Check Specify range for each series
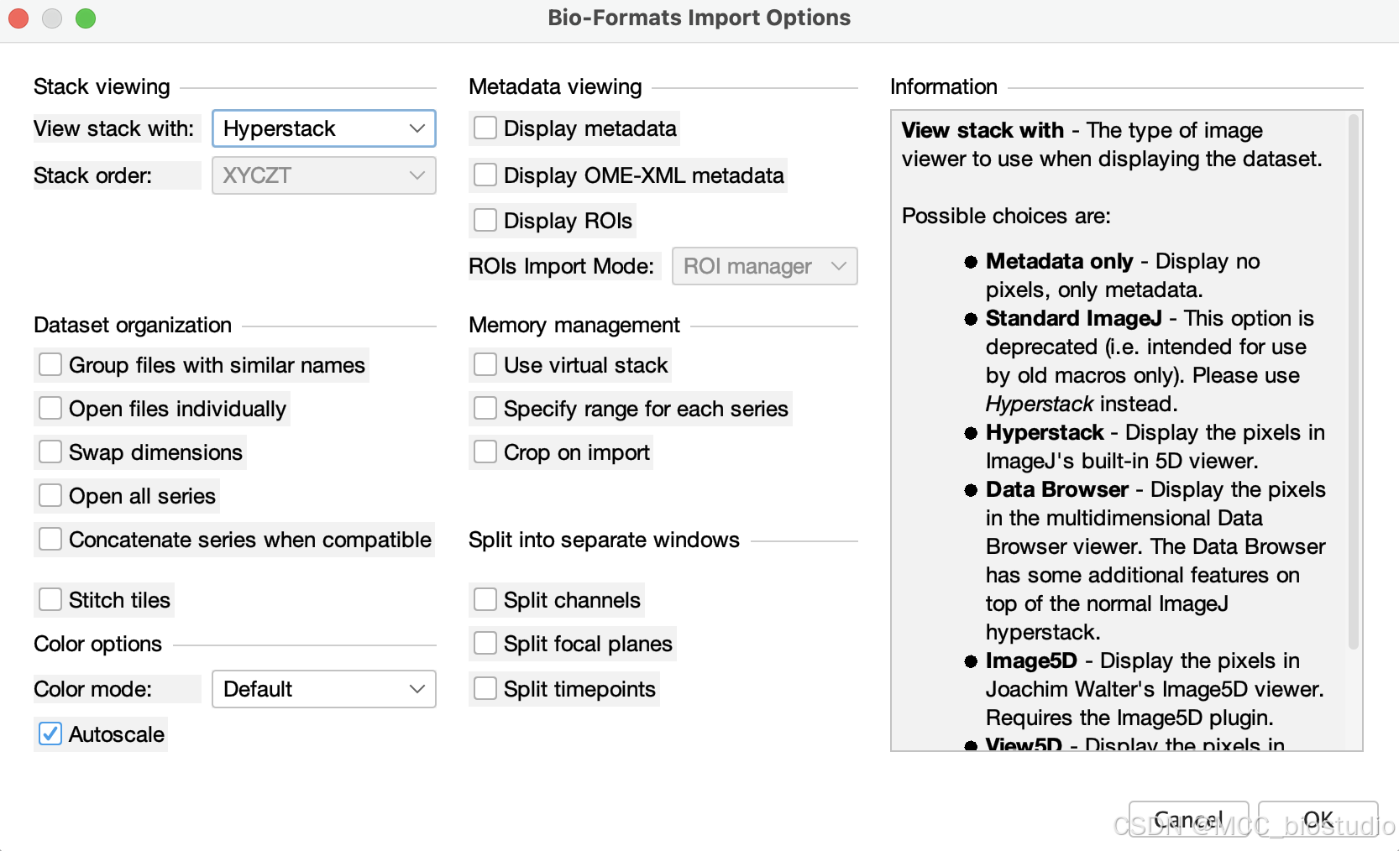This screenshot has width=1399, height=851. tap(485, 409)
